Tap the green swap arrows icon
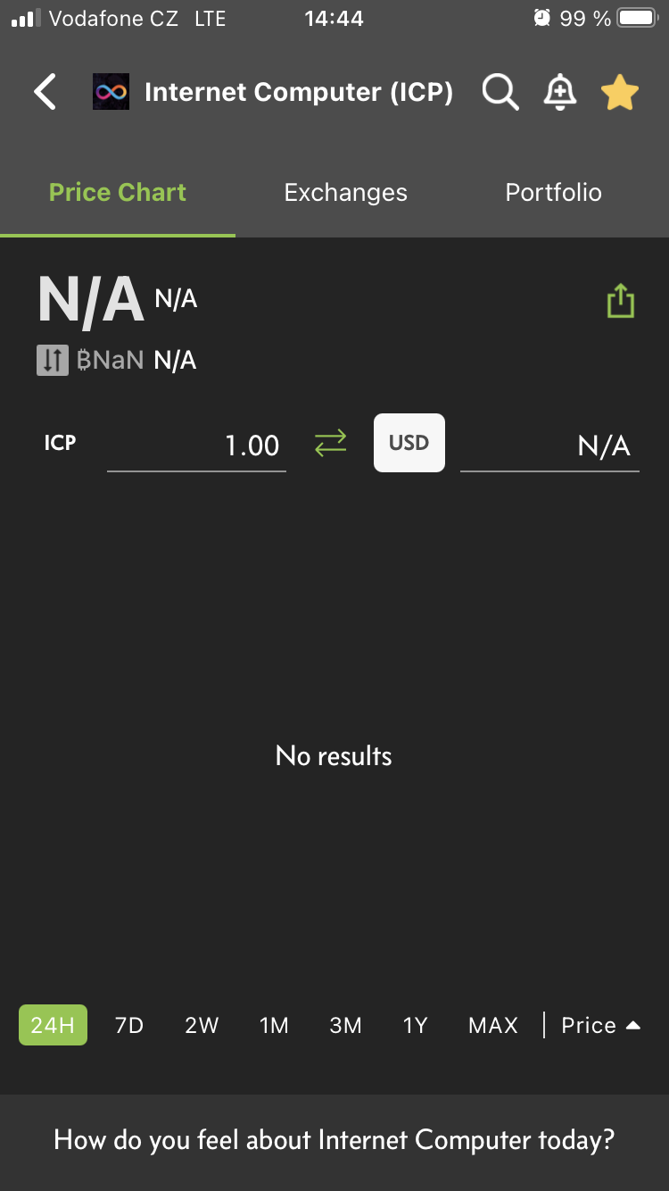The height and width of the screenshot is (1191, 669). point(330,443)
